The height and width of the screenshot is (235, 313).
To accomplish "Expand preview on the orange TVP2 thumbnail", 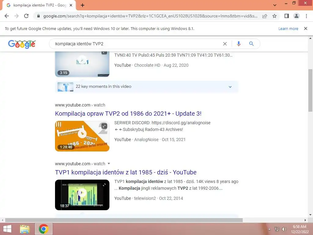I will [104, 126].
